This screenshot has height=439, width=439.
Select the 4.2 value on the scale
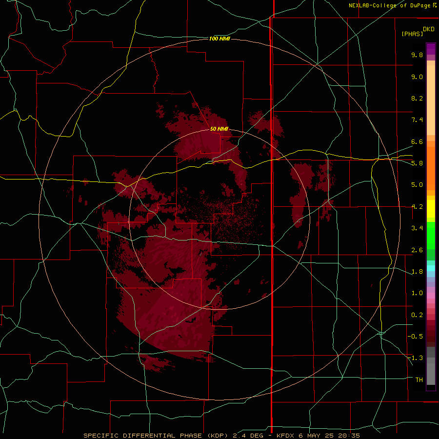417,207
